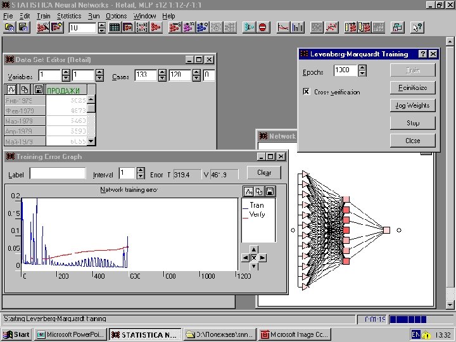Select the Фев-1979 row label
This screenshot has width=456, height=342.
(25, 111)
